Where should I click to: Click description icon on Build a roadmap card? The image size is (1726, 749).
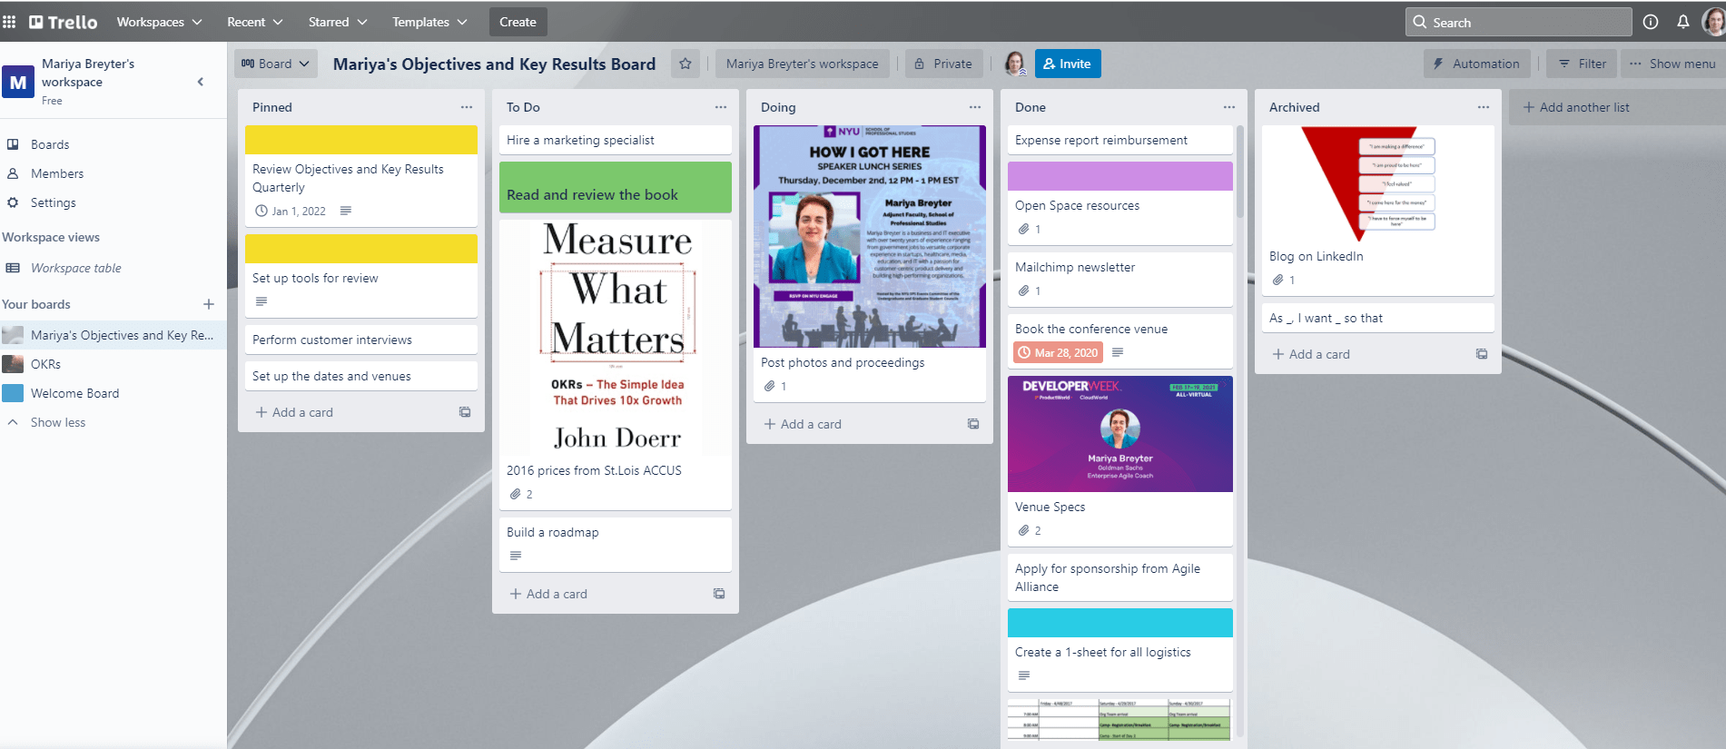pos(516,556)
